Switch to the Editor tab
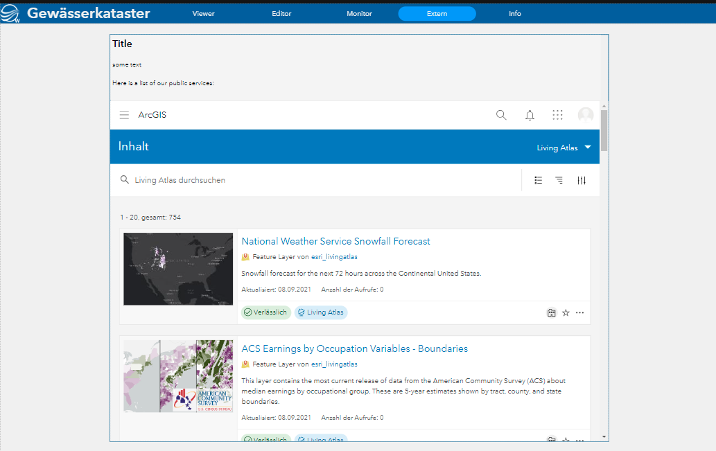 281,14
